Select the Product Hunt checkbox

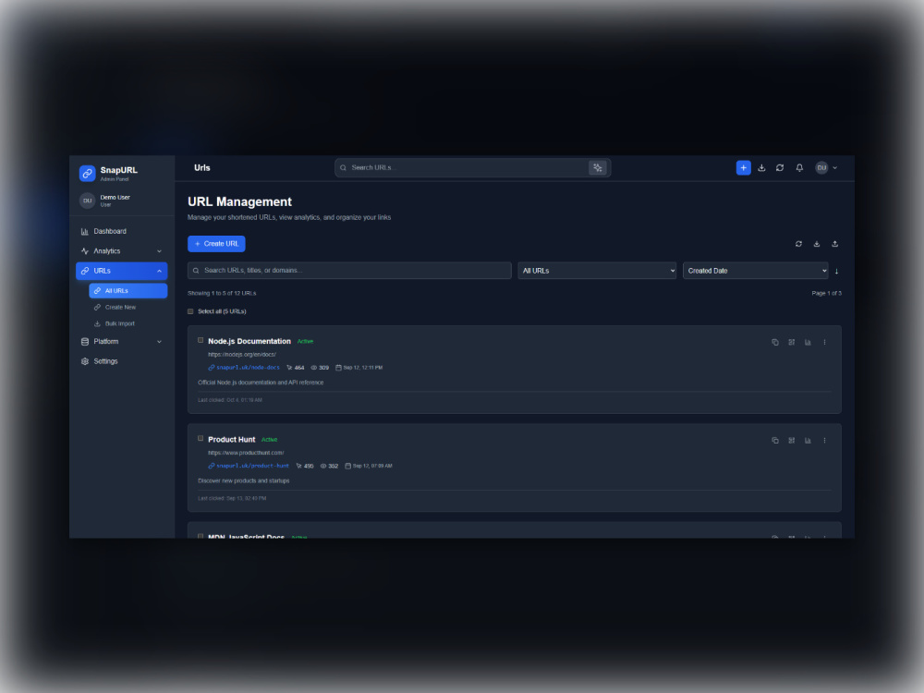coord(201,439)
